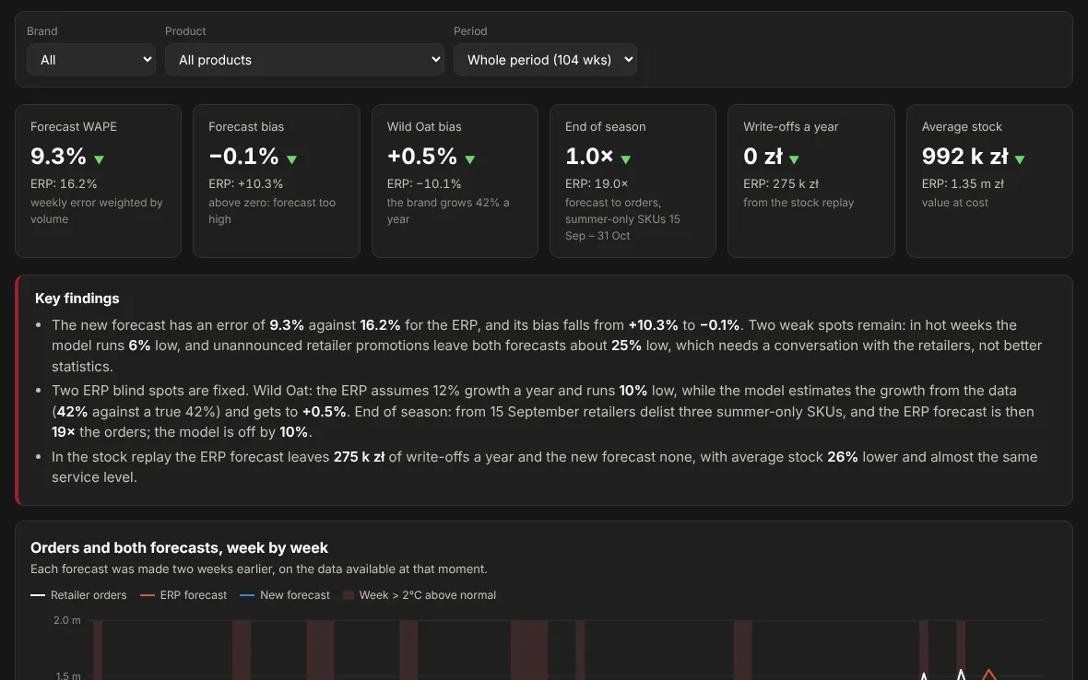Click the Average stock card title
The image size is (1088, 680).
962,127
